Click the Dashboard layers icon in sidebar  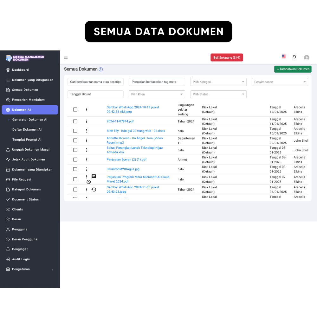[x=8, y=70]
